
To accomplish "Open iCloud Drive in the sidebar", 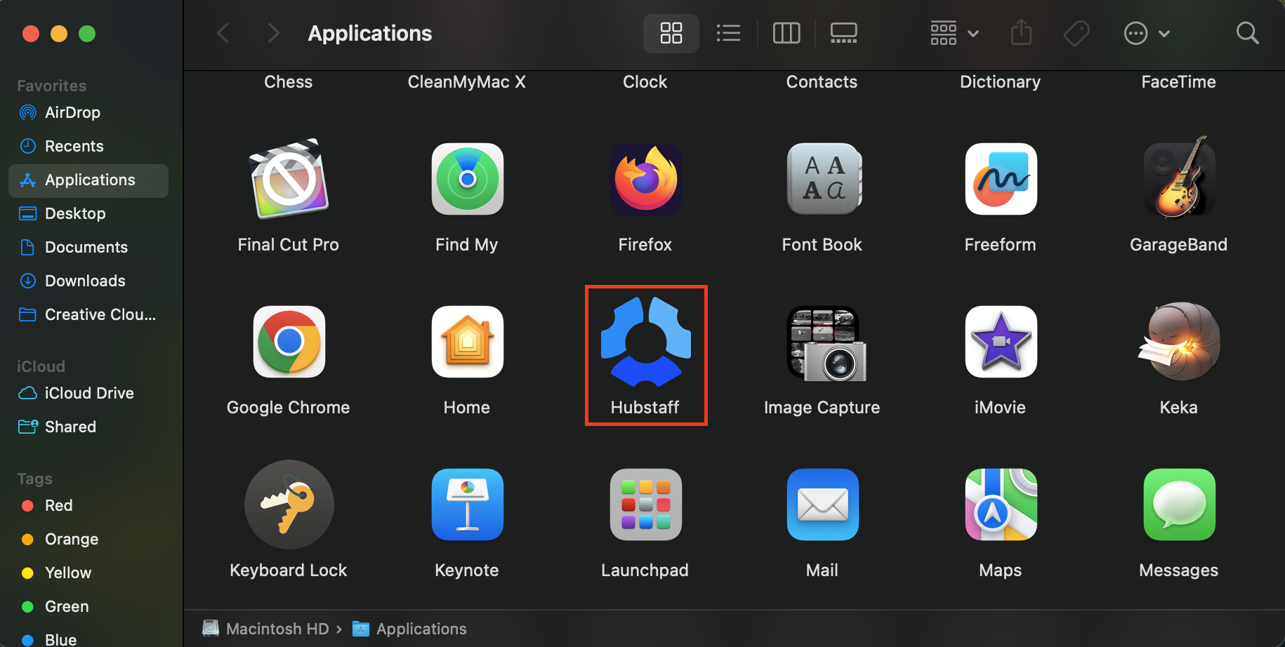I will point(88,393).
